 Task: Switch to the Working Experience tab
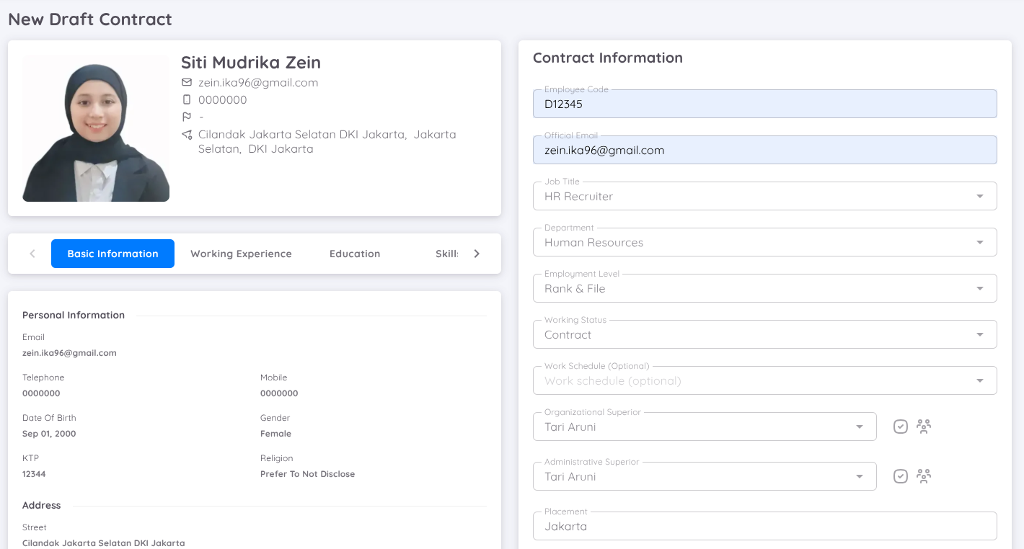241,254
